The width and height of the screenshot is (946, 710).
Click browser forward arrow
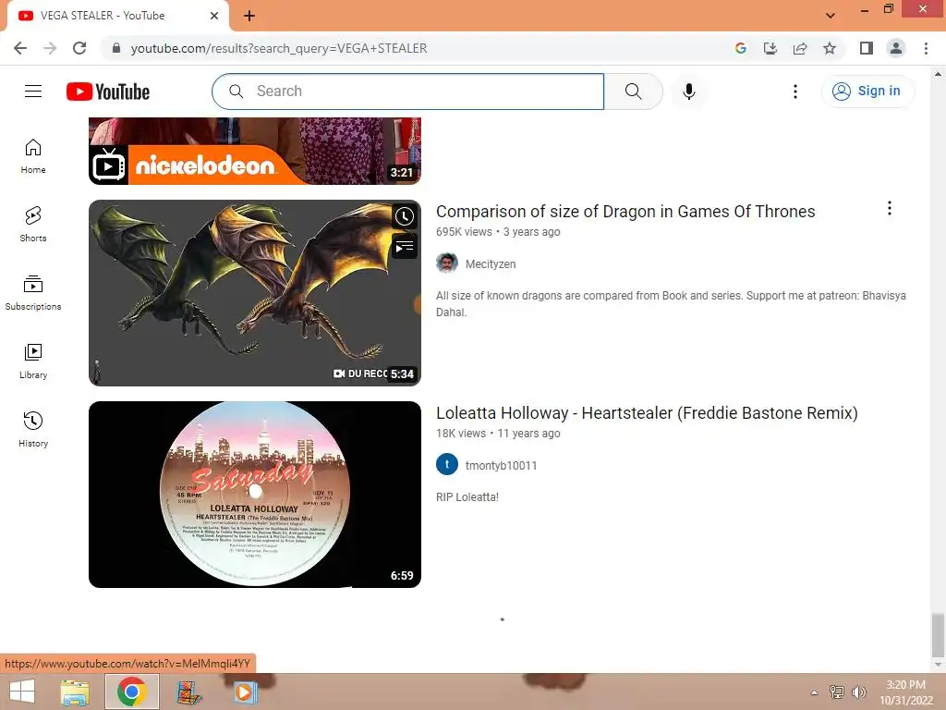tap(50, 48)
